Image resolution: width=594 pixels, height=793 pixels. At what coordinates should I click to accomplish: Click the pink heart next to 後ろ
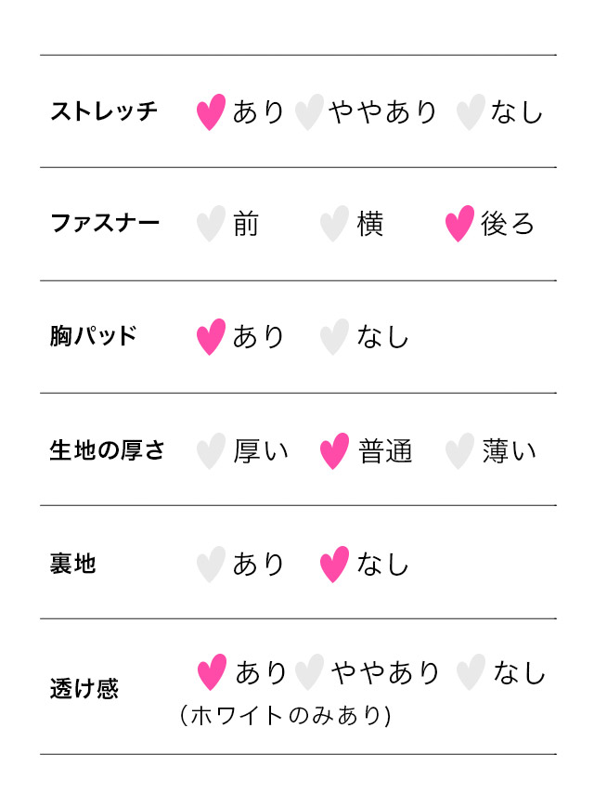[x=459, y=224]
